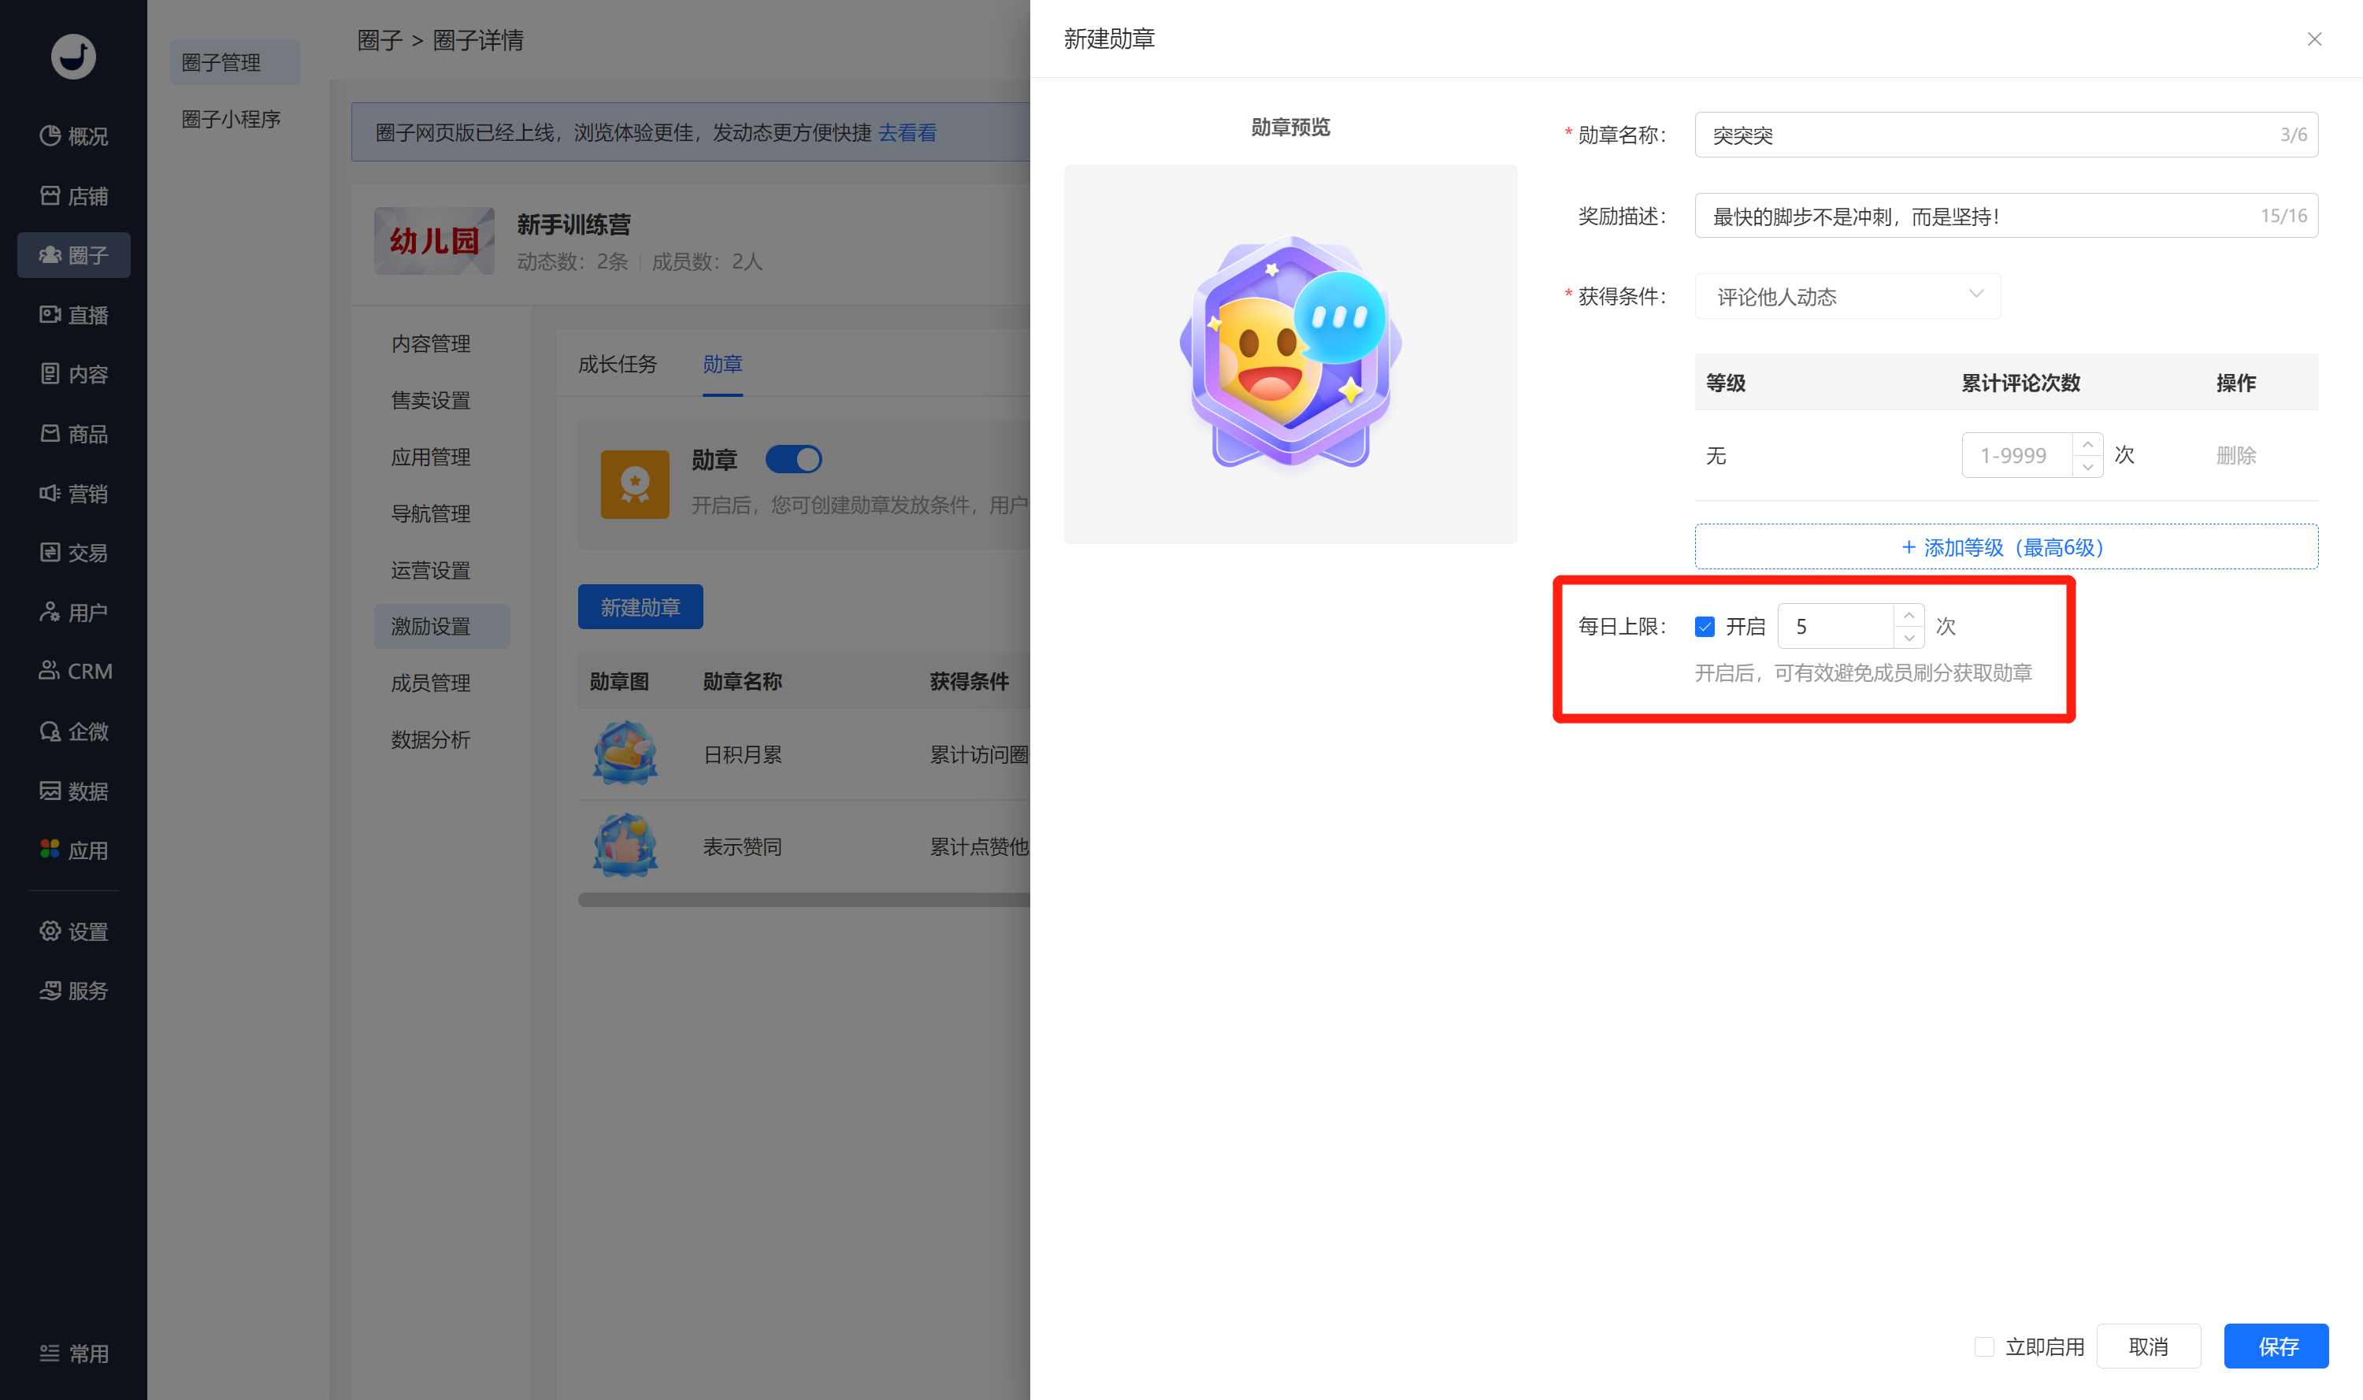Increase the daily limit stepper value
The image size is (2363, 1400).
tap(1909, 615)
